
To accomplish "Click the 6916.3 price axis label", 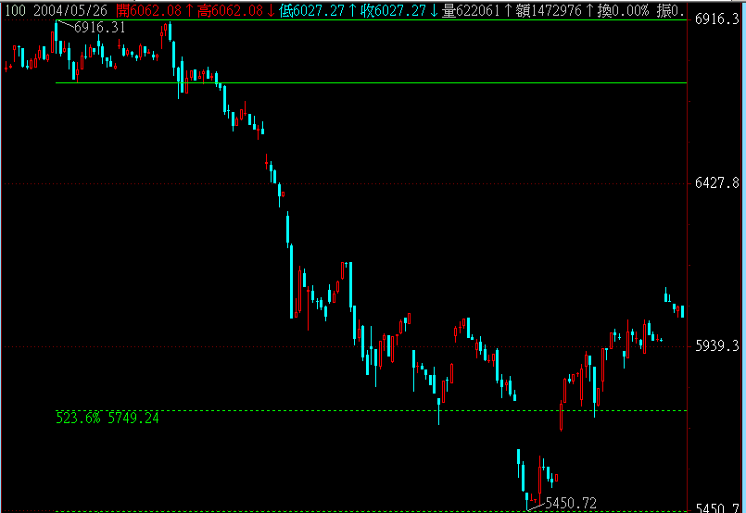I will [717, 19].
